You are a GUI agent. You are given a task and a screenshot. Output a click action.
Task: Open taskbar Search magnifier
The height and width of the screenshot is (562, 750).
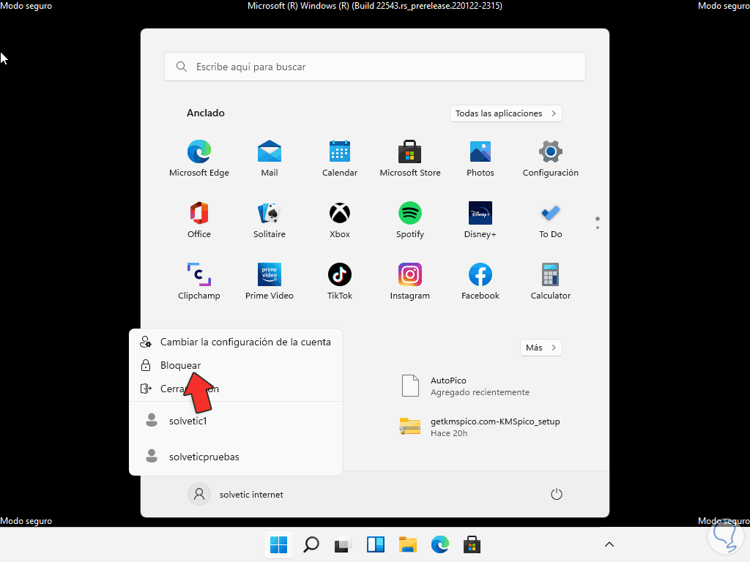coord(311,544)
